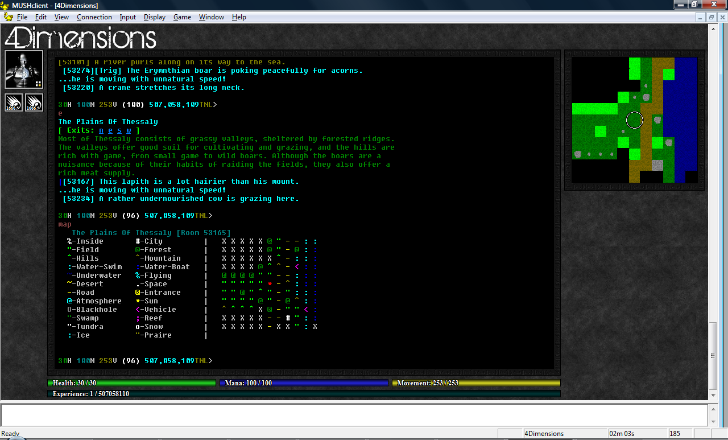The image size is (728, 440).
Task: Click the 4Dimensions logo banner
Action: [x=80, y=38]
